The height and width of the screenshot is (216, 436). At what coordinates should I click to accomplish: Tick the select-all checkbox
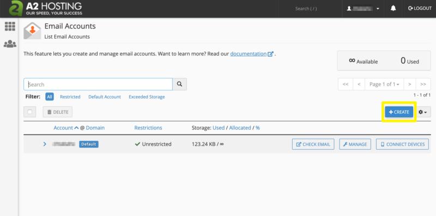click(x=30, y=112)
